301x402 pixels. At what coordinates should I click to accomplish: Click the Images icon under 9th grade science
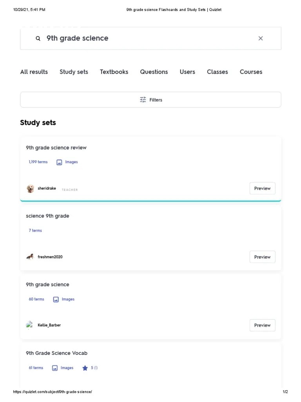click(x=55, y=299)
